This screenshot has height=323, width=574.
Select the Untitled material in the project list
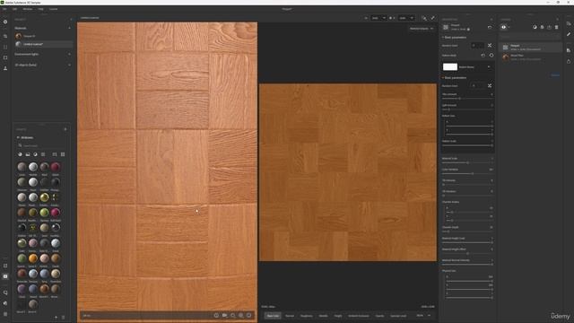click(x=43, y=44)
